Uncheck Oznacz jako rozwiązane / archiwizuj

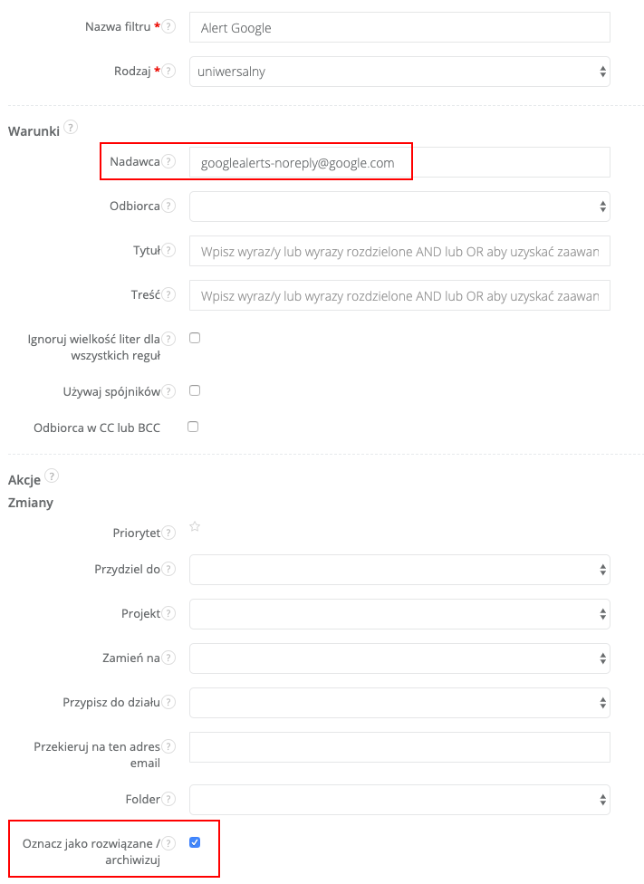click(194, 842)
